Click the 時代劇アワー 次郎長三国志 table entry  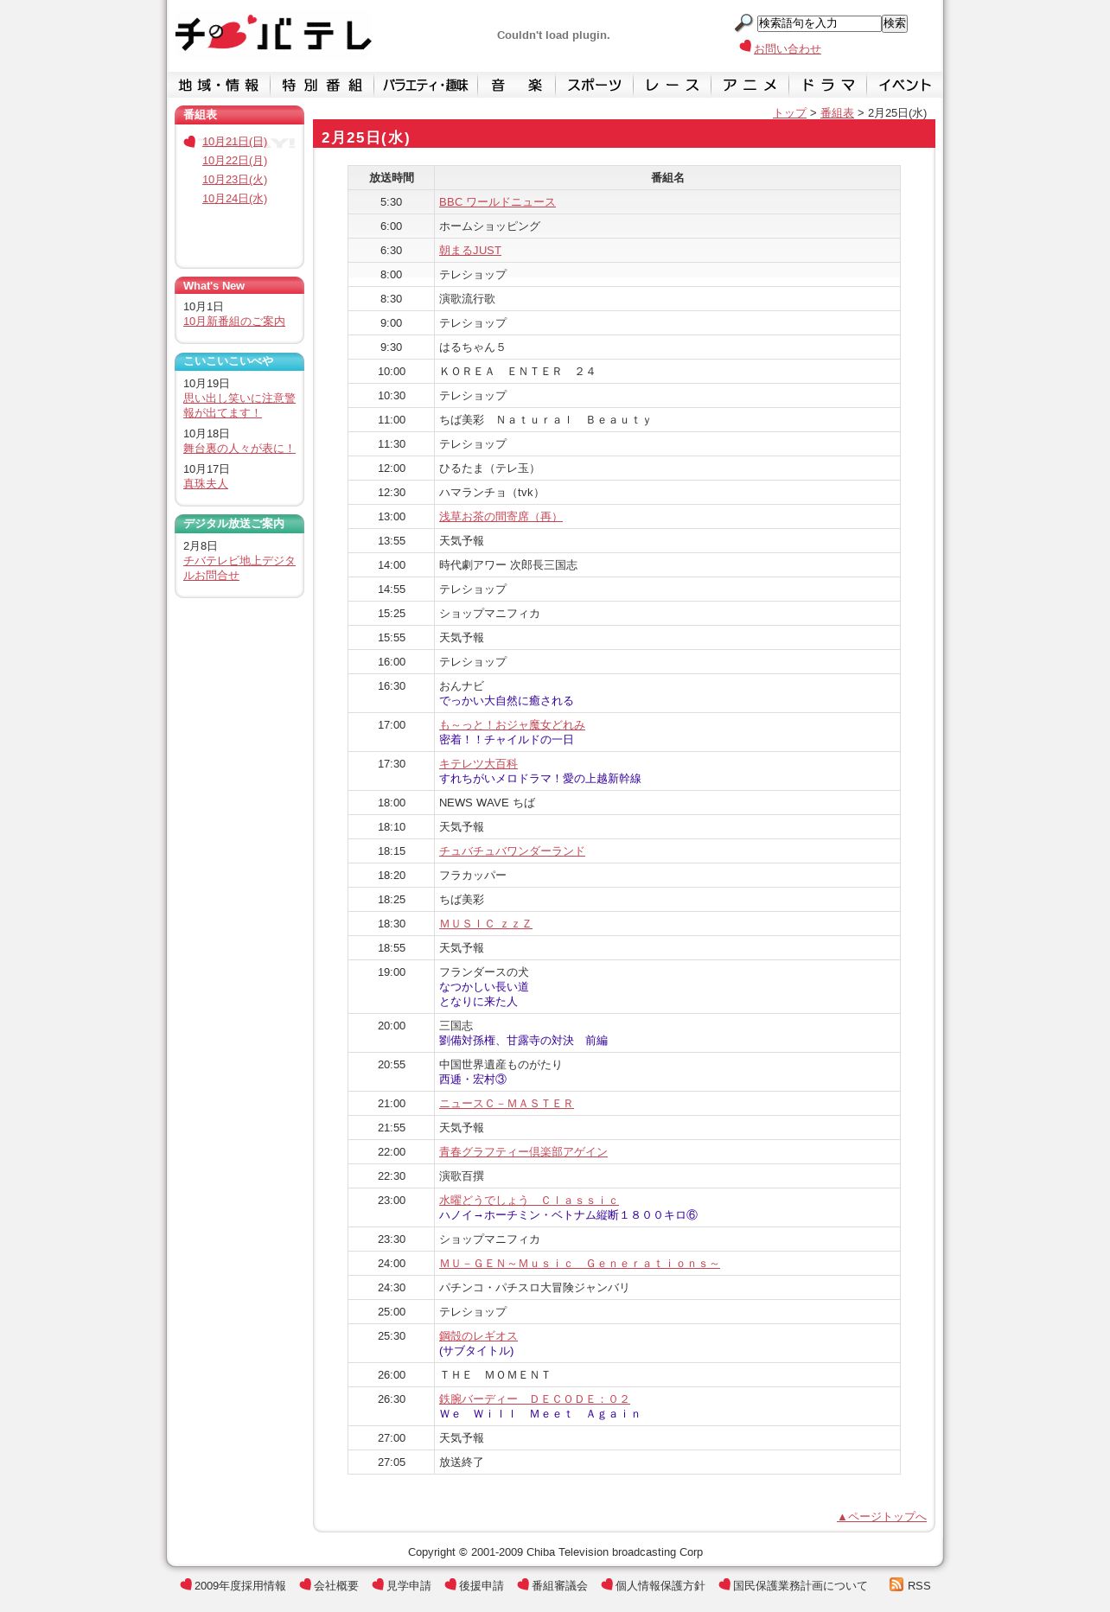[x=508, y=565]
